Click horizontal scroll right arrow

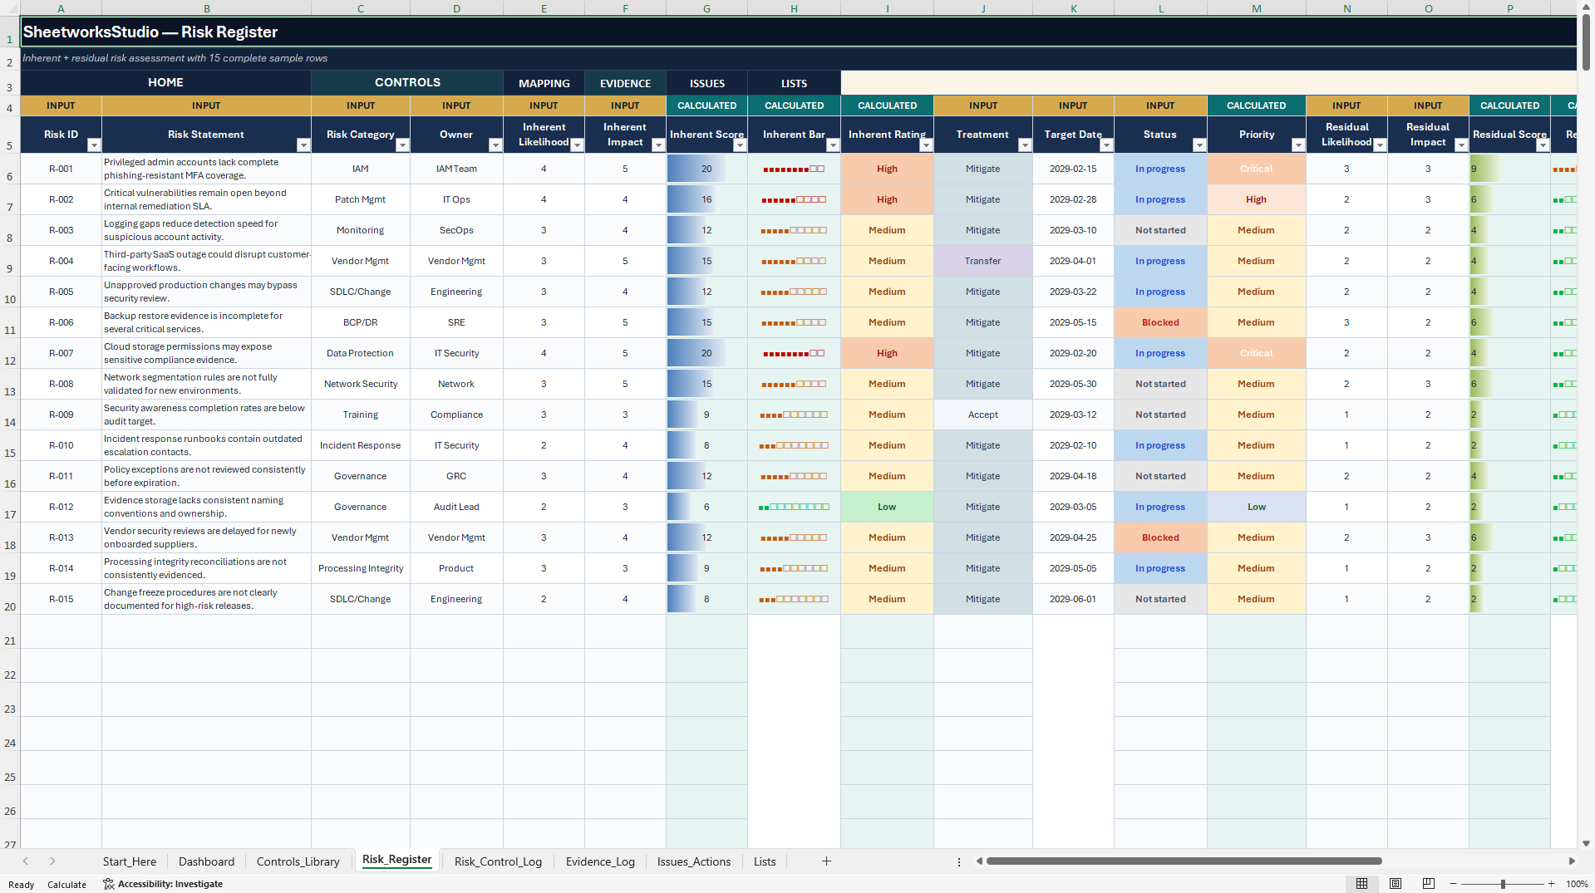coord(1572,861)
